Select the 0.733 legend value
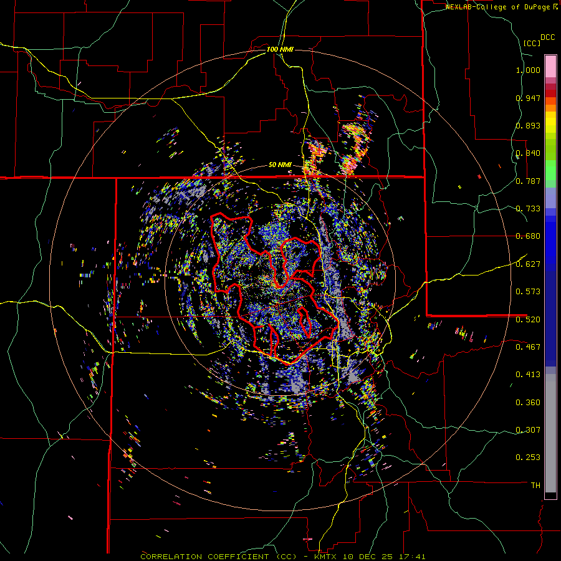561x561 pixels. pyautogui.click(x=528, y=209)
